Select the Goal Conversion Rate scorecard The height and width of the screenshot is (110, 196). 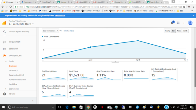click(109, 75)
